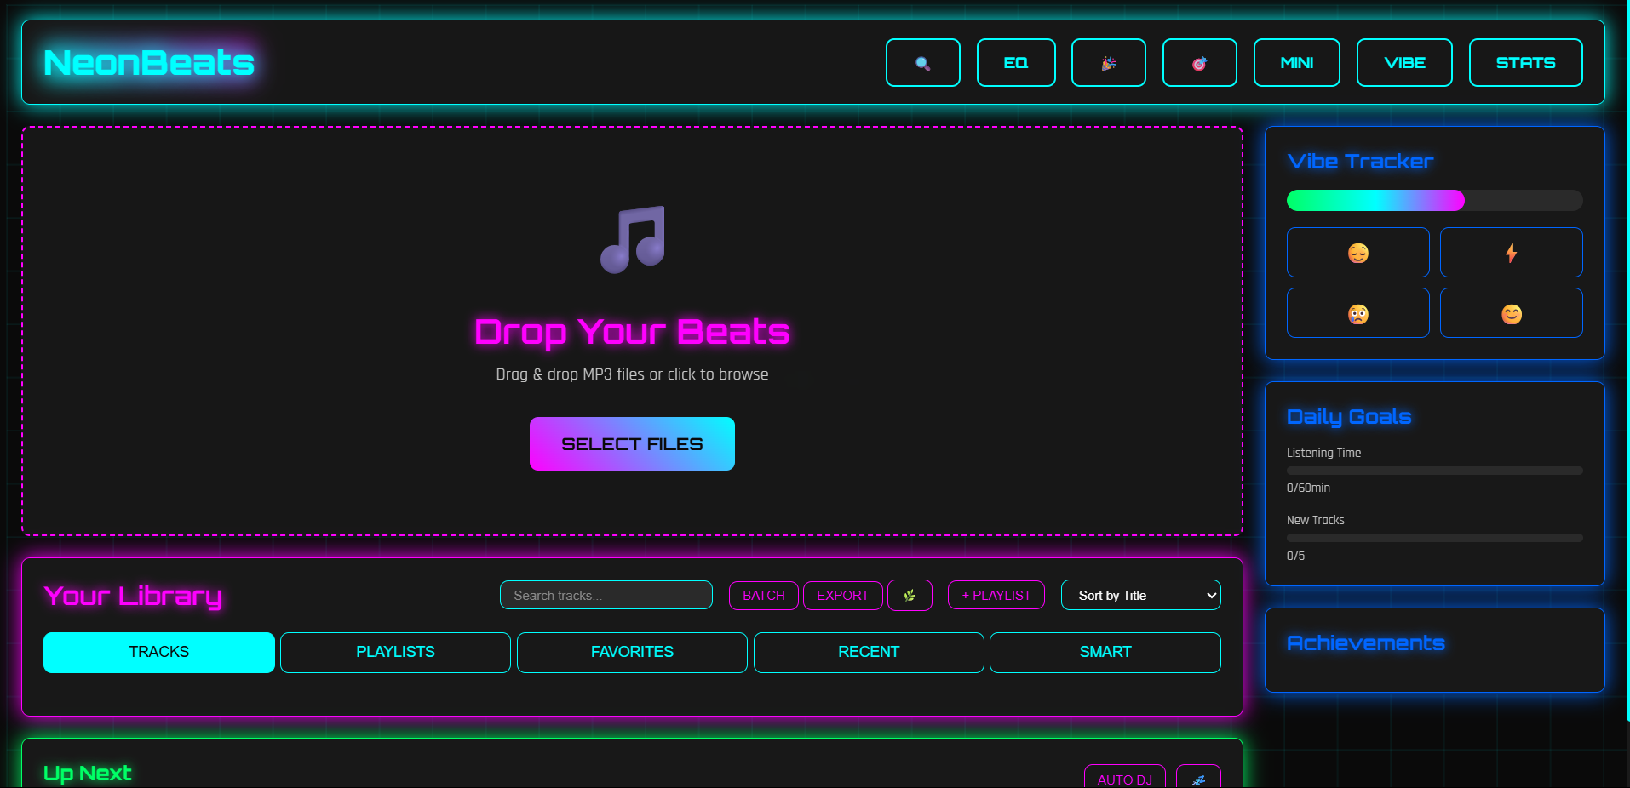Click the '0/60min' listening value
1630x788 pixels.
(1308, 488)
